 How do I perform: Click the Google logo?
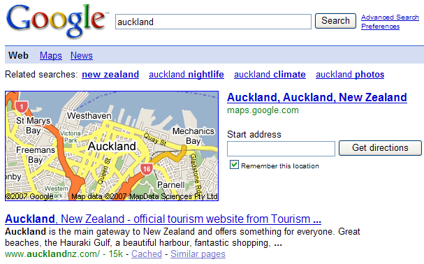tap(57, 21)
